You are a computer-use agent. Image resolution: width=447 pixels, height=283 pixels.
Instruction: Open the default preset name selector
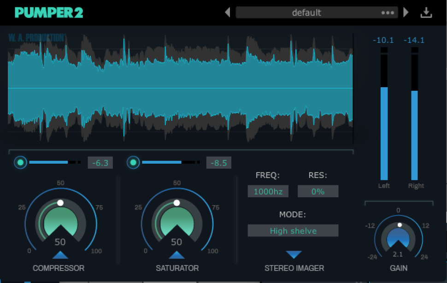point(306,12)
